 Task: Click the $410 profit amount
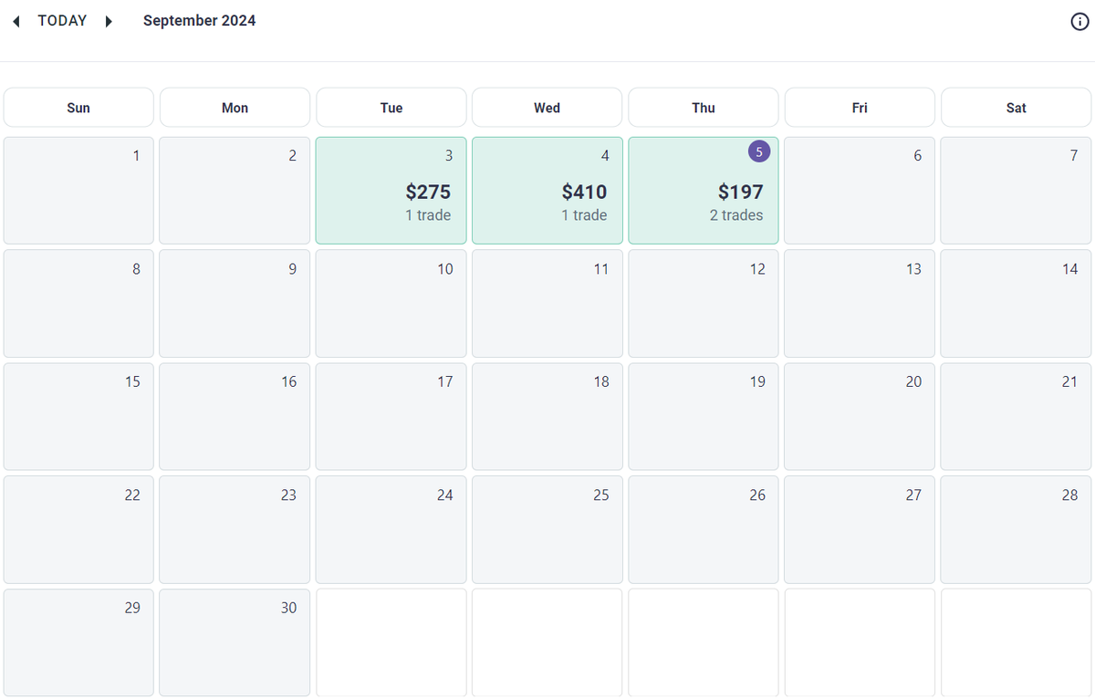584,192
